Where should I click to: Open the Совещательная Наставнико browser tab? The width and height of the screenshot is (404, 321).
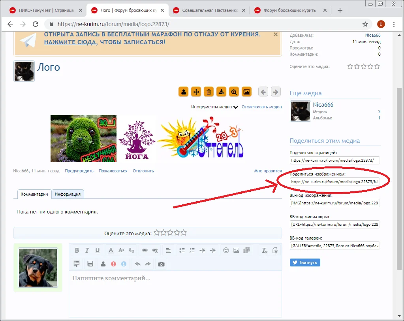[x=209, y=10]
